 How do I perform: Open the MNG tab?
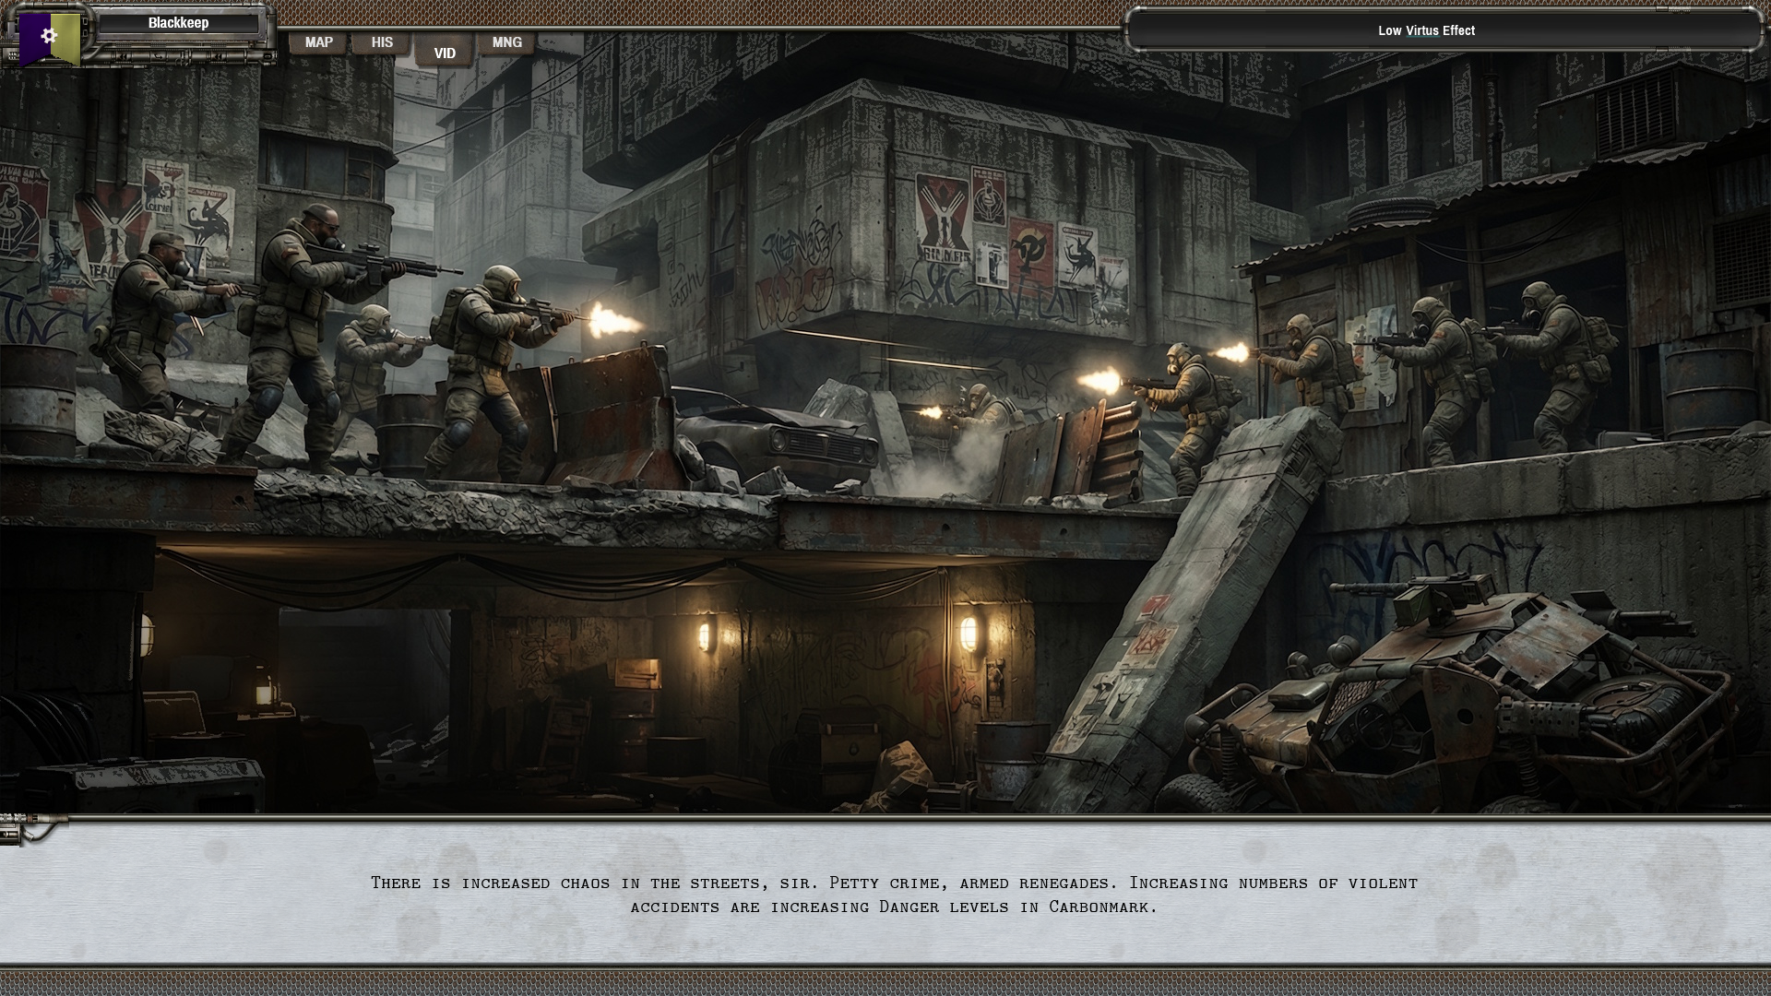506,41
